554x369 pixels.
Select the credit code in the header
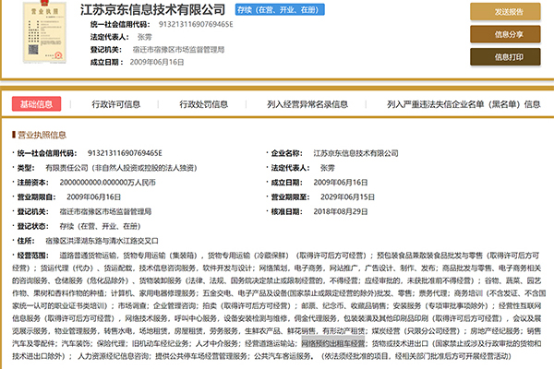196,24
